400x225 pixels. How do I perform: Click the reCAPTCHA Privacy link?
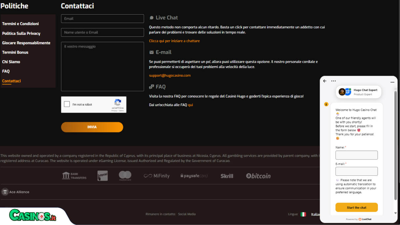point(114,111)
